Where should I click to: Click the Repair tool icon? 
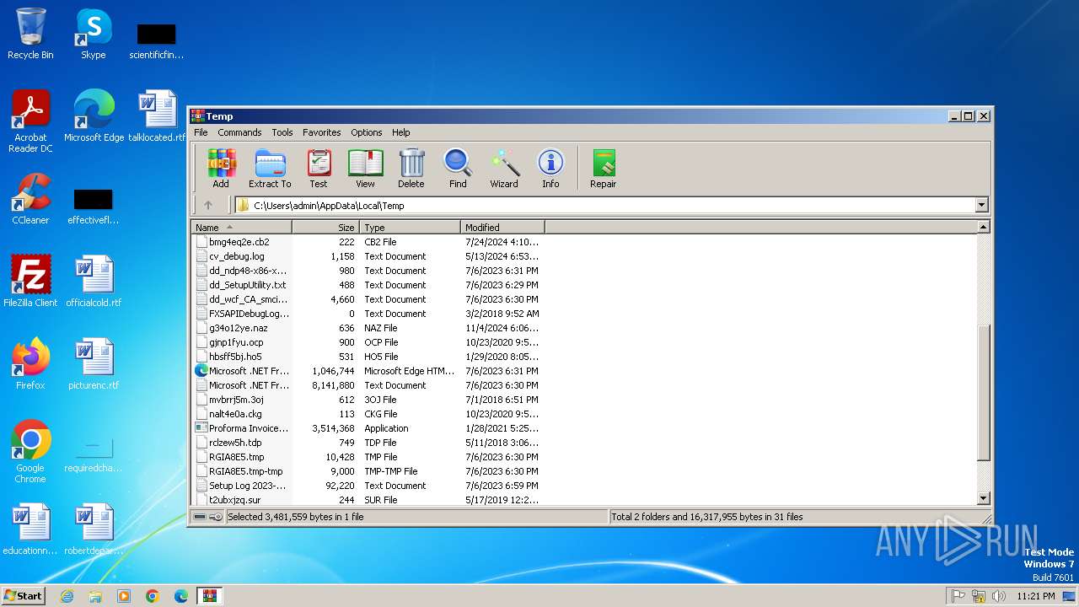click(604, 169)
